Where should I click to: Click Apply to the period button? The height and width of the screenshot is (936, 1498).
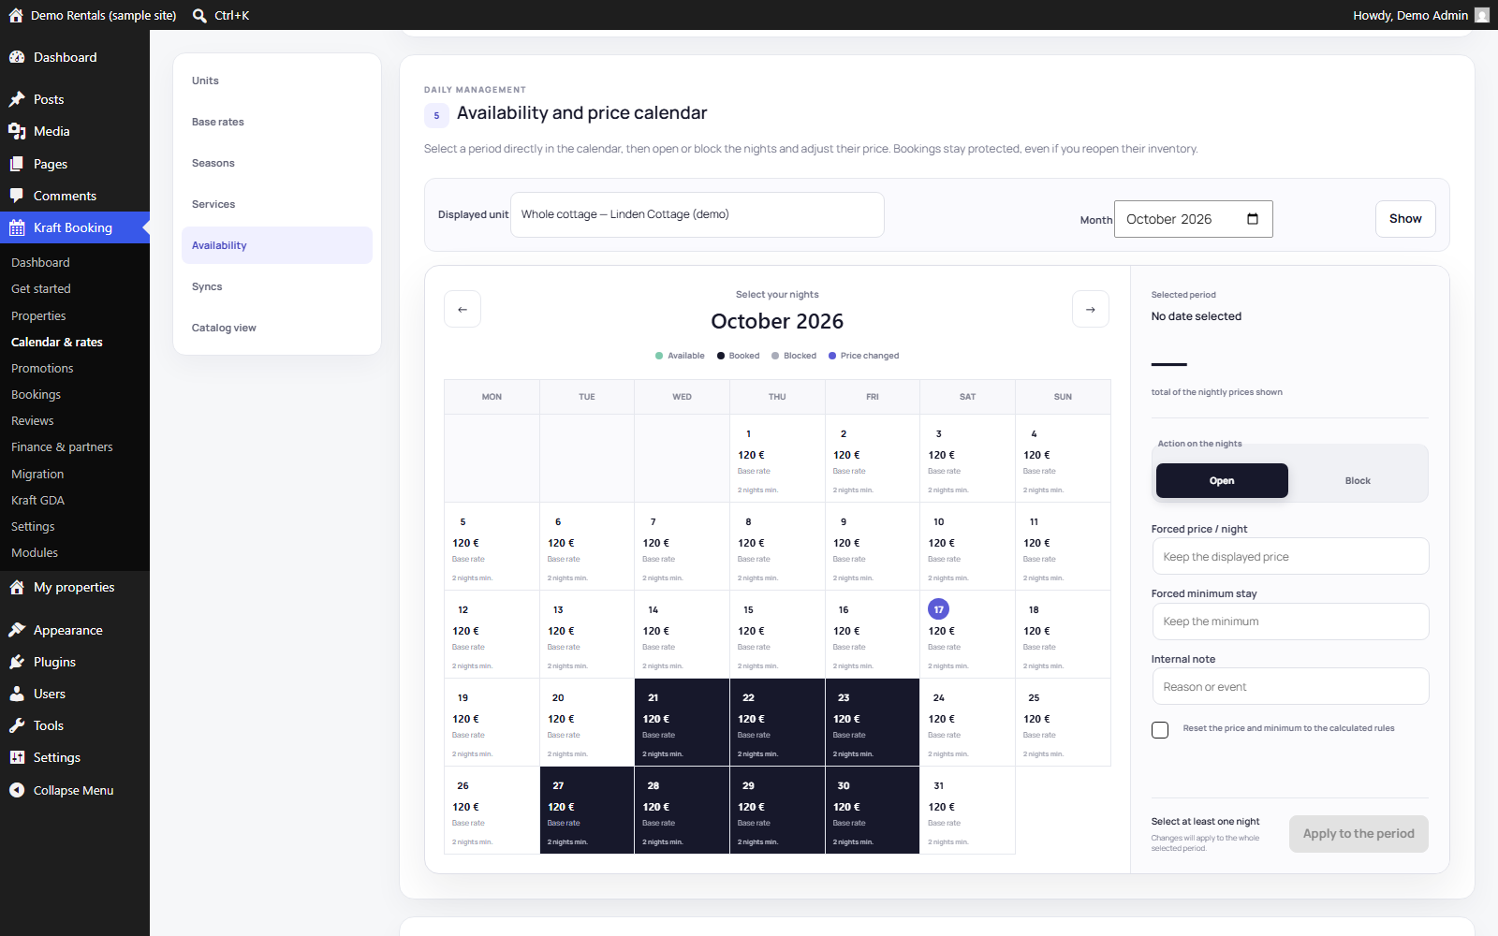(x=1358, y=834)
